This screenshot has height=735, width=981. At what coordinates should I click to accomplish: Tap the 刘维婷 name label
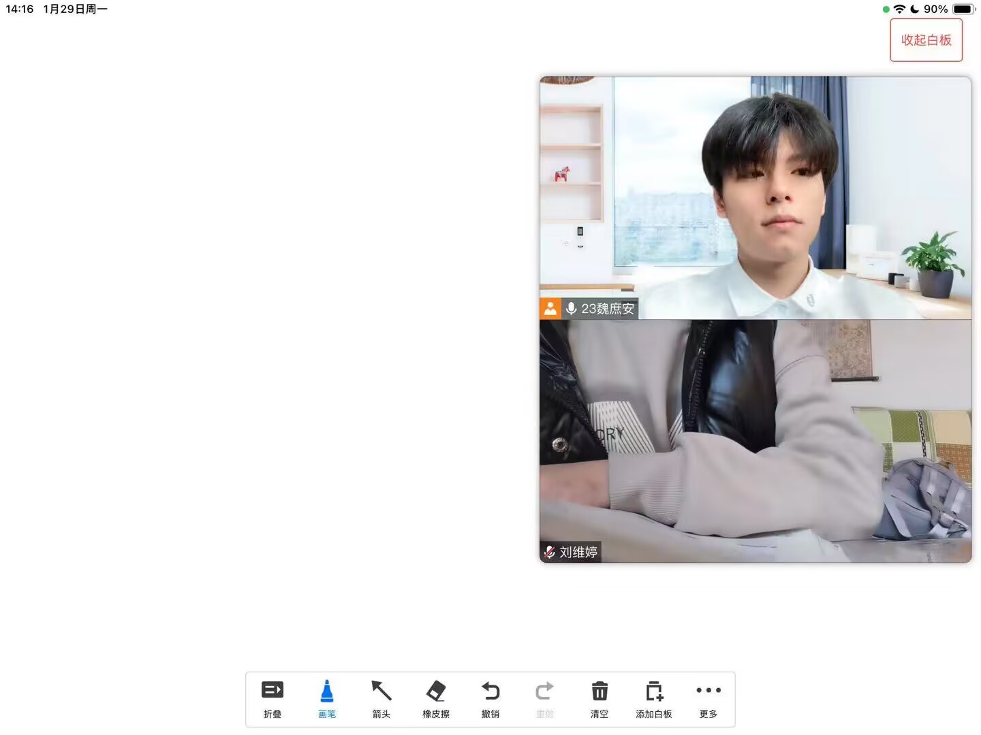point(578,552)
